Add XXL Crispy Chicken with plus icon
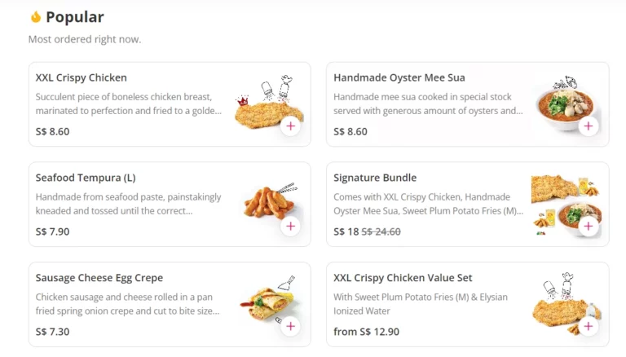Viewport: 626px width, 357px height. pyautogui.click(x=291, y=126)
